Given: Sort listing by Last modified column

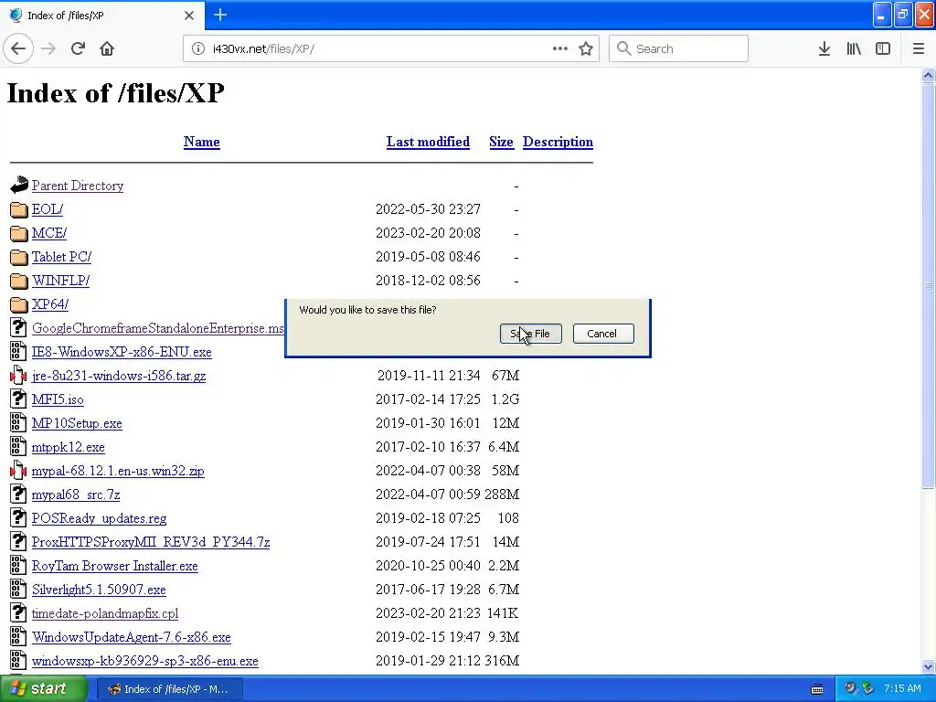Looking at the screenshot, I should click(x=428, y=142).
